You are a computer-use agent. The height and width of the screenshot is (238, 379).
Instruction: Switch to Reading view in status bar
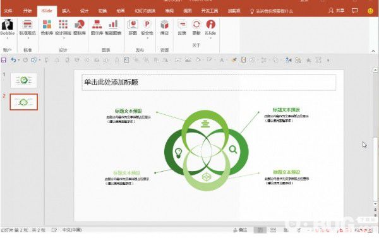point(286,230)
